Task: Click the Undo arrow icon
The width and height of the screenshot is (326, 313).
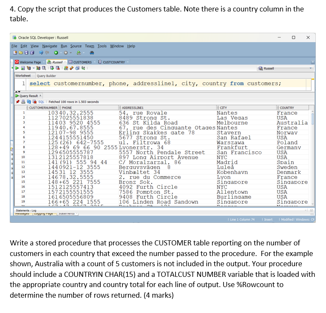Action: 41,53
